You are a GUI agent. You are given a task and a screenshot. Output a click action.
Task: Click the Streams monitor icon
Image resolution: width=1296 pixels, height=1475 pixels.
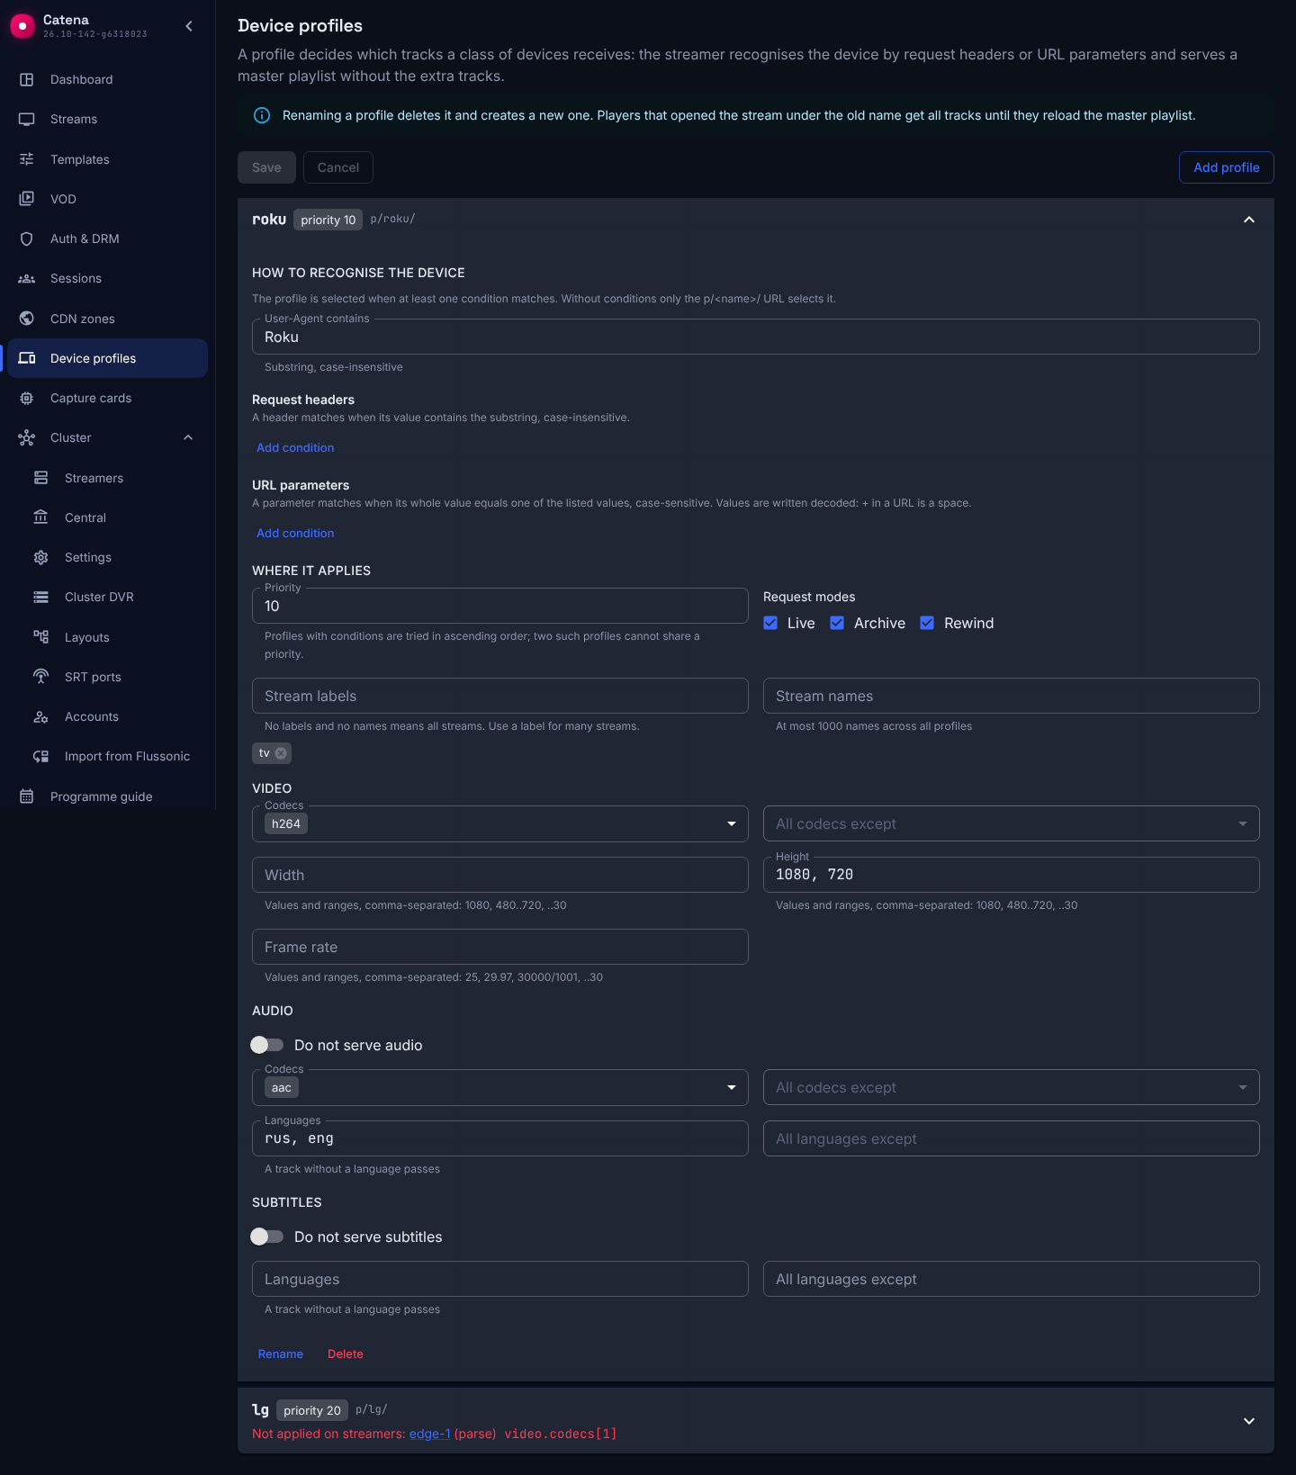coord(27,119)
